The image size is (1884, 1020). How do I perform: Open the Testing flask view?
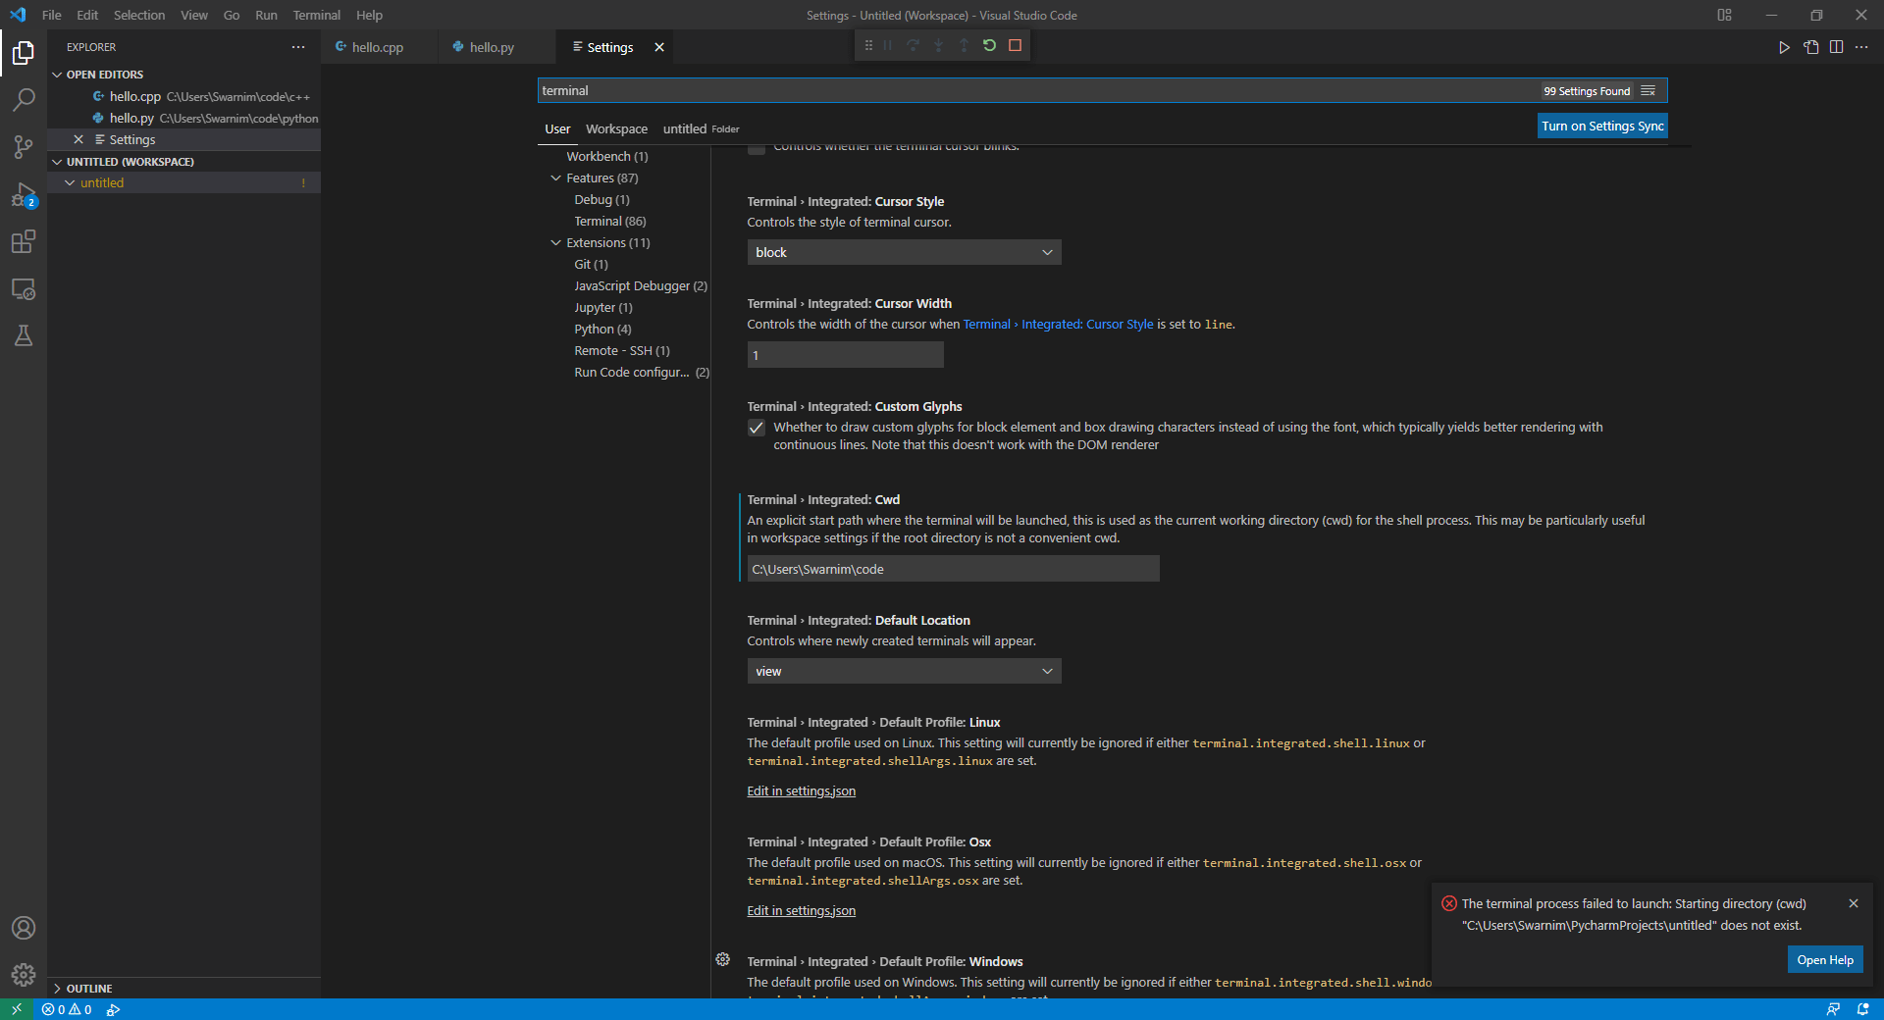click(24, 335)
